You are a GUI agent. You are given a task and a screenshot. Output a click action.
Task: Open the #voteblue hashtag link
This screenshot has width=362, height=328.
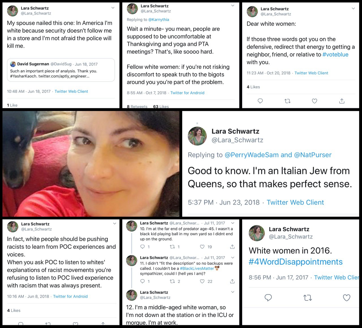(335, 54)
